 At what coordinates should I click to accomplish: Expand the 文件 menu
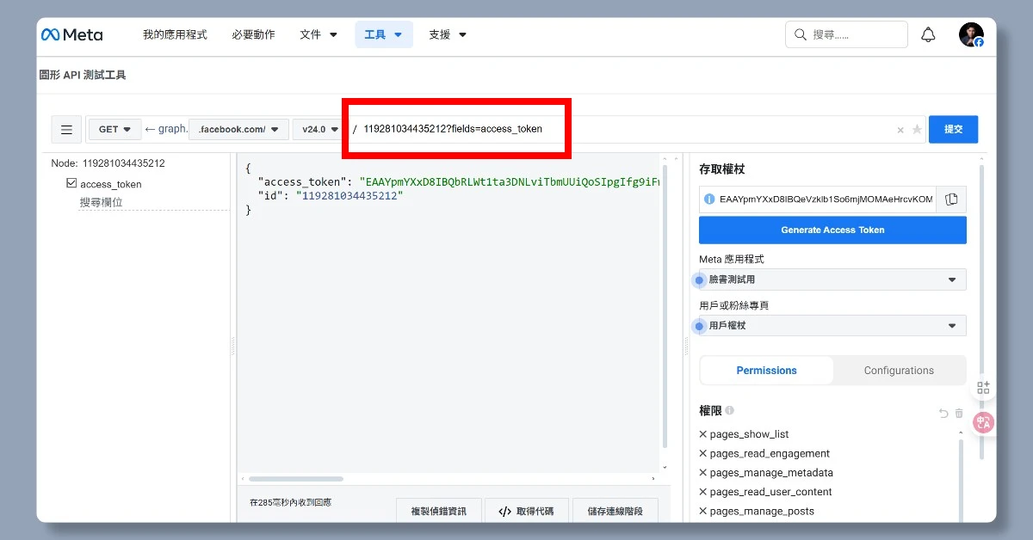(319, 34)
